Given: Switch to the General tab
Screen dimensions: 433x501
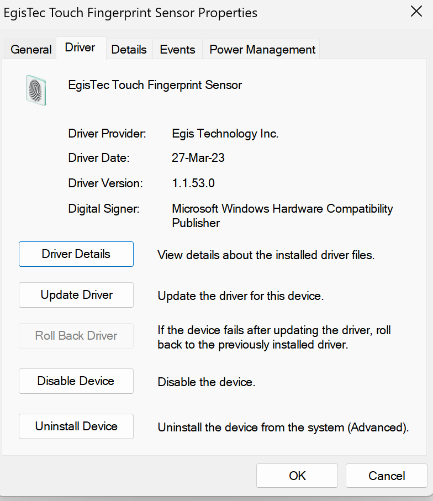Looking at the screenshot, I should click(x=31, y=50).
